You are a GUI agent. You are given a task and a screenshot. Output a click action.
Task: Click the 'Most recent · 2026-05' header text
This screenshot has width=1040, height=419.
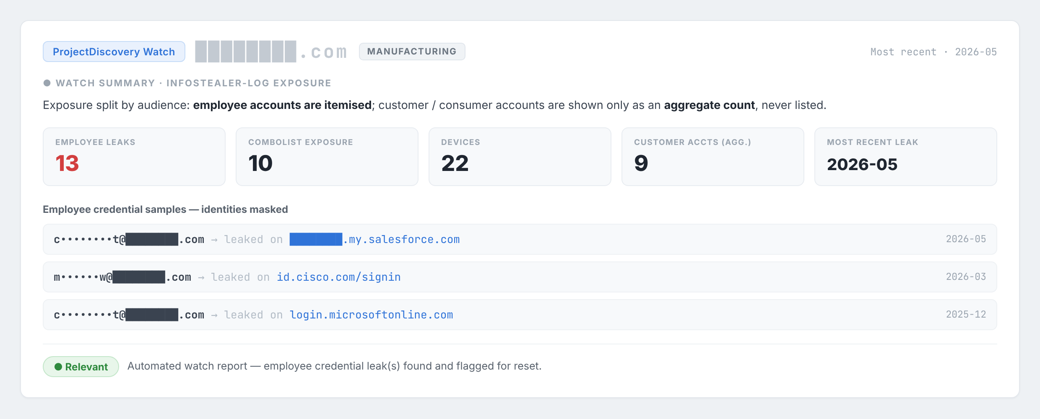coord(933,52)
